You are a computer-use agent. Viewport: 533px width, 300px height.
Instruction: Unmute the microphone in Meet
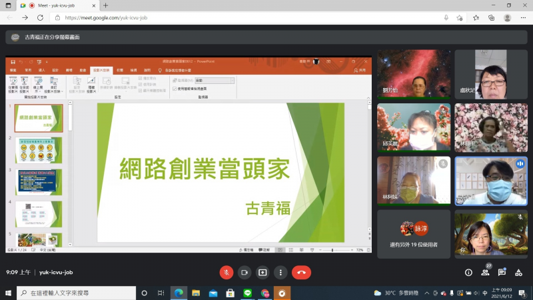pos(227,272)
